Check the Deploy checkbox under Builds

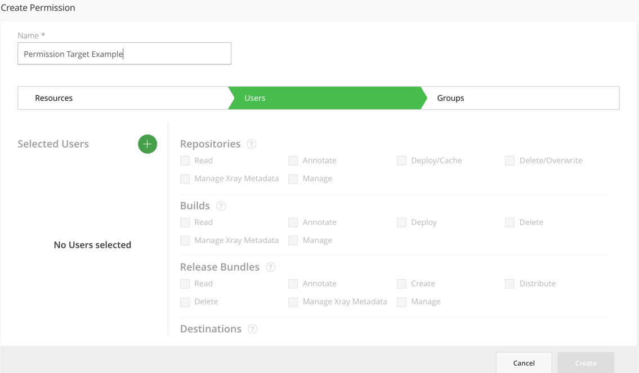click(401, 222)
